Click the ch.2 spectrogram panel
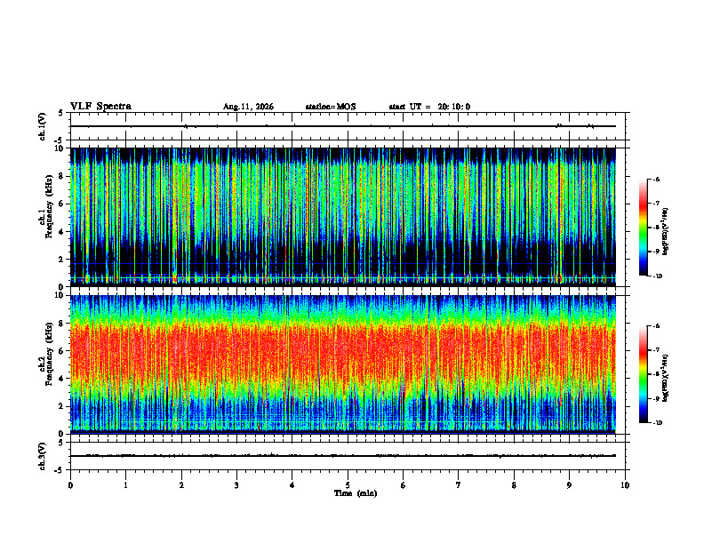This screenshot has height=544, width=704. [343, 364]
